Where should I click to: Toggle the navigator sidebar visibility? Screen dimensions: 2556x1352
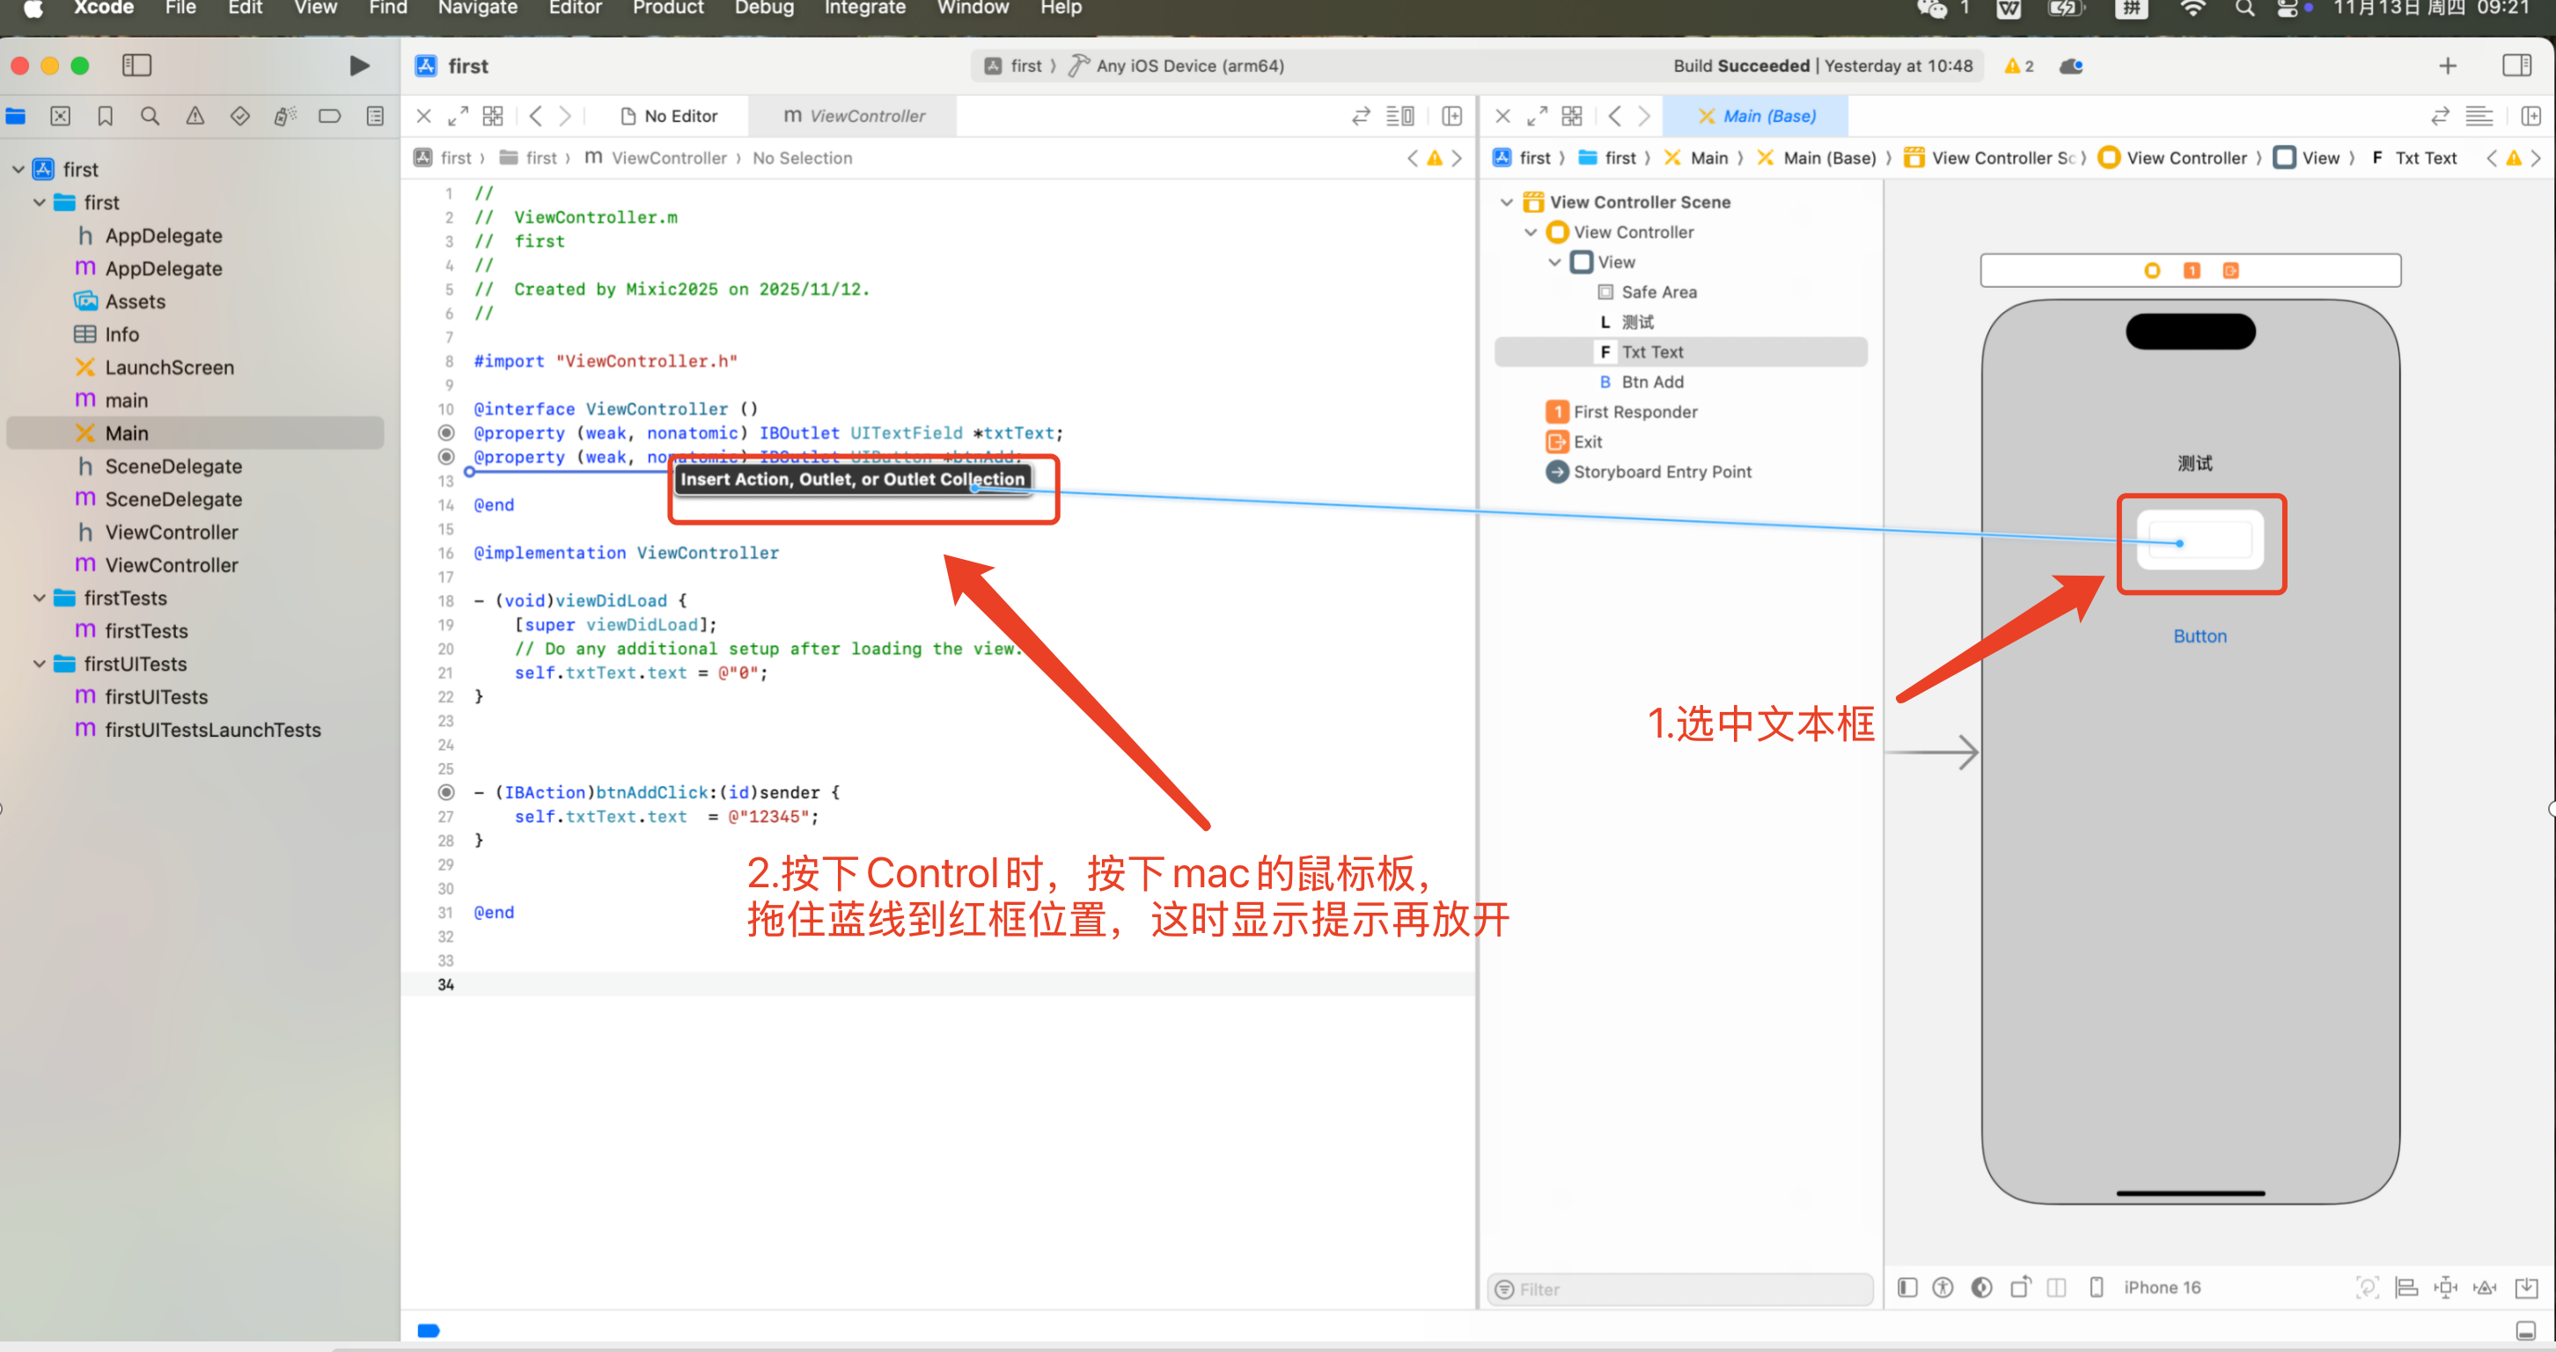[136, 65]
